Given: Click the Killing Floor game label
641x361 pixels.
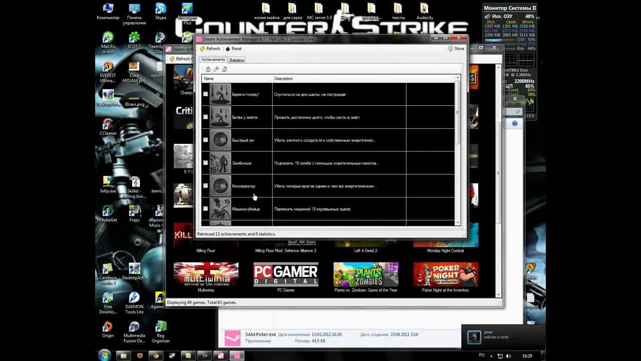Looking at the screenshot, I should point(206,251).
